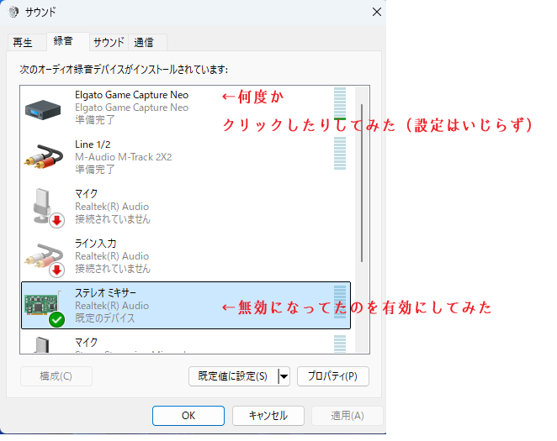
Task: Click the red unplugged arrow on Realtek マイク
Action: (x=57, y=220)
